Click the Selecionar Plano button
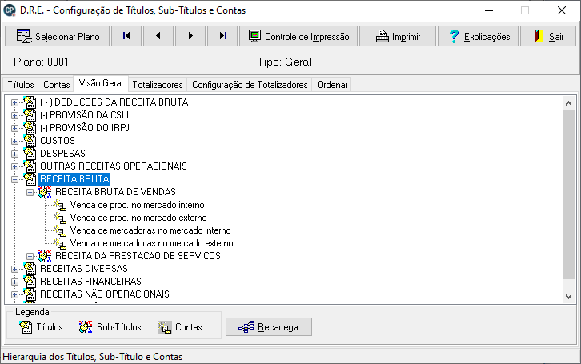Viewport: 581px width, 364px height. (57, 36)
